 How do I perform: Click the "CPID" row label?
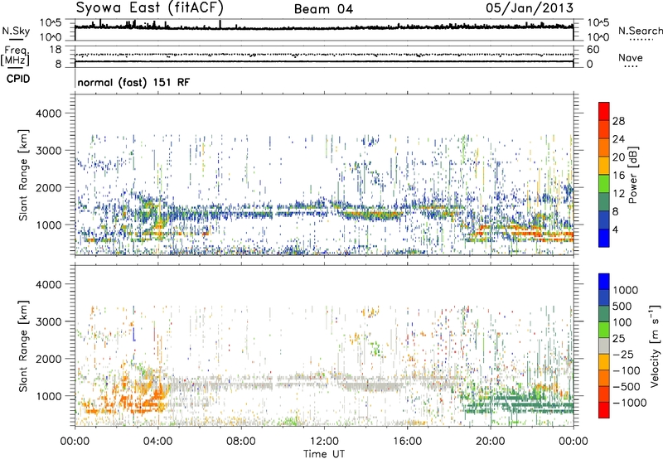coord(18,79)
